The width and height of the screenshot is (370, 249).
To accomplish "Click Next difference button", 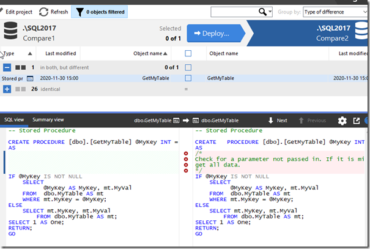I will click(278, 121).
